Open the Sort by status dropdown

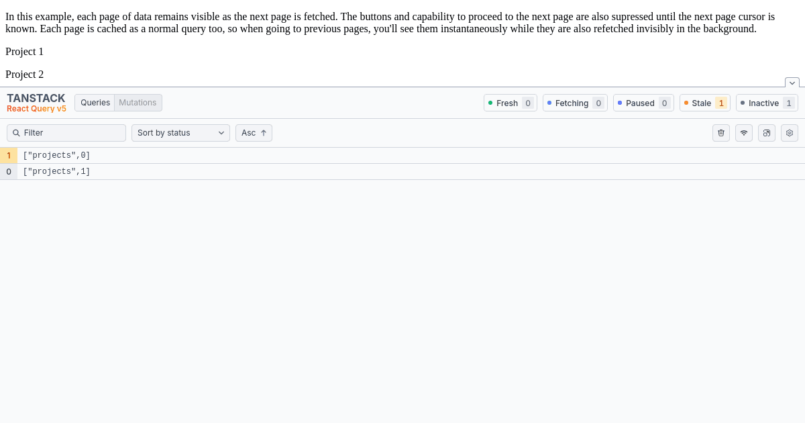click(x=180, y=132)
